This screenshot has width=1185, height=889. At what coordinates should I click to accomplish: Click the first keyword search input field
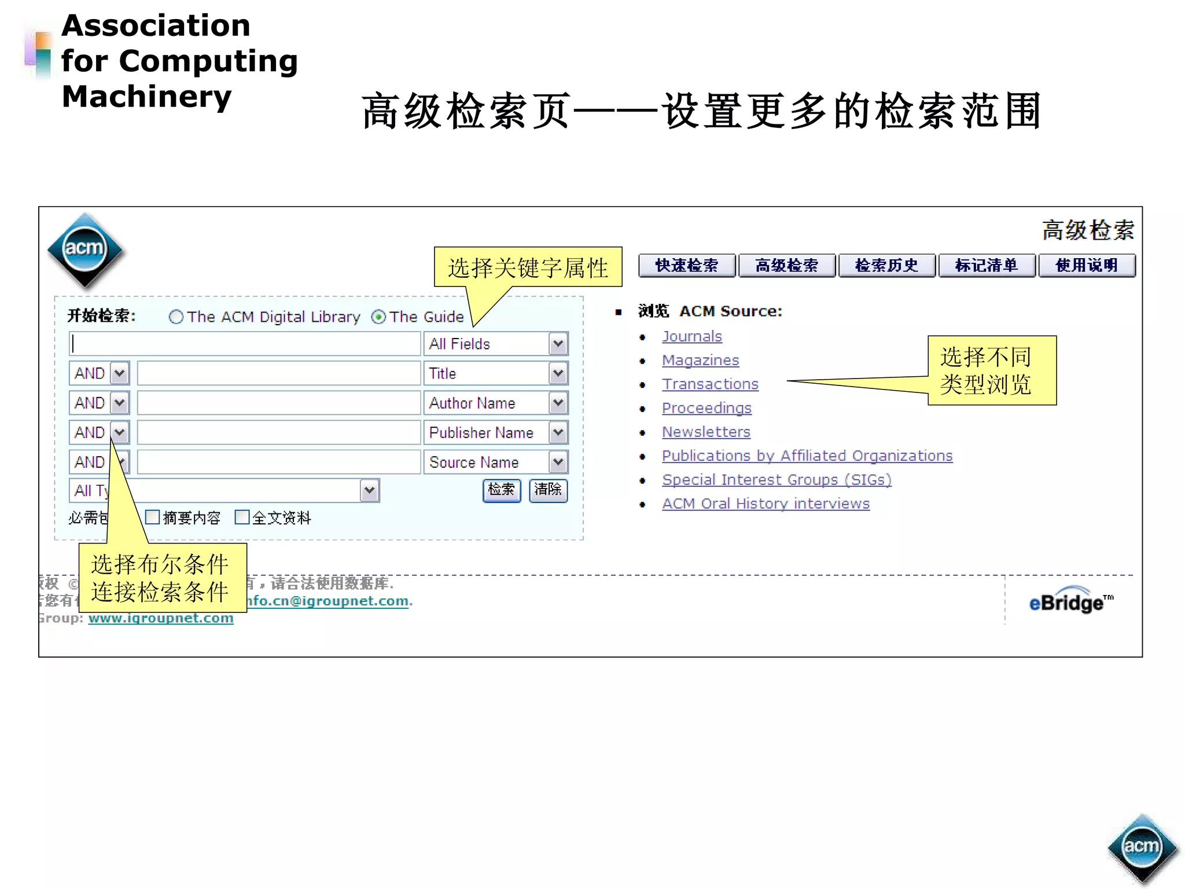(245, 344)
